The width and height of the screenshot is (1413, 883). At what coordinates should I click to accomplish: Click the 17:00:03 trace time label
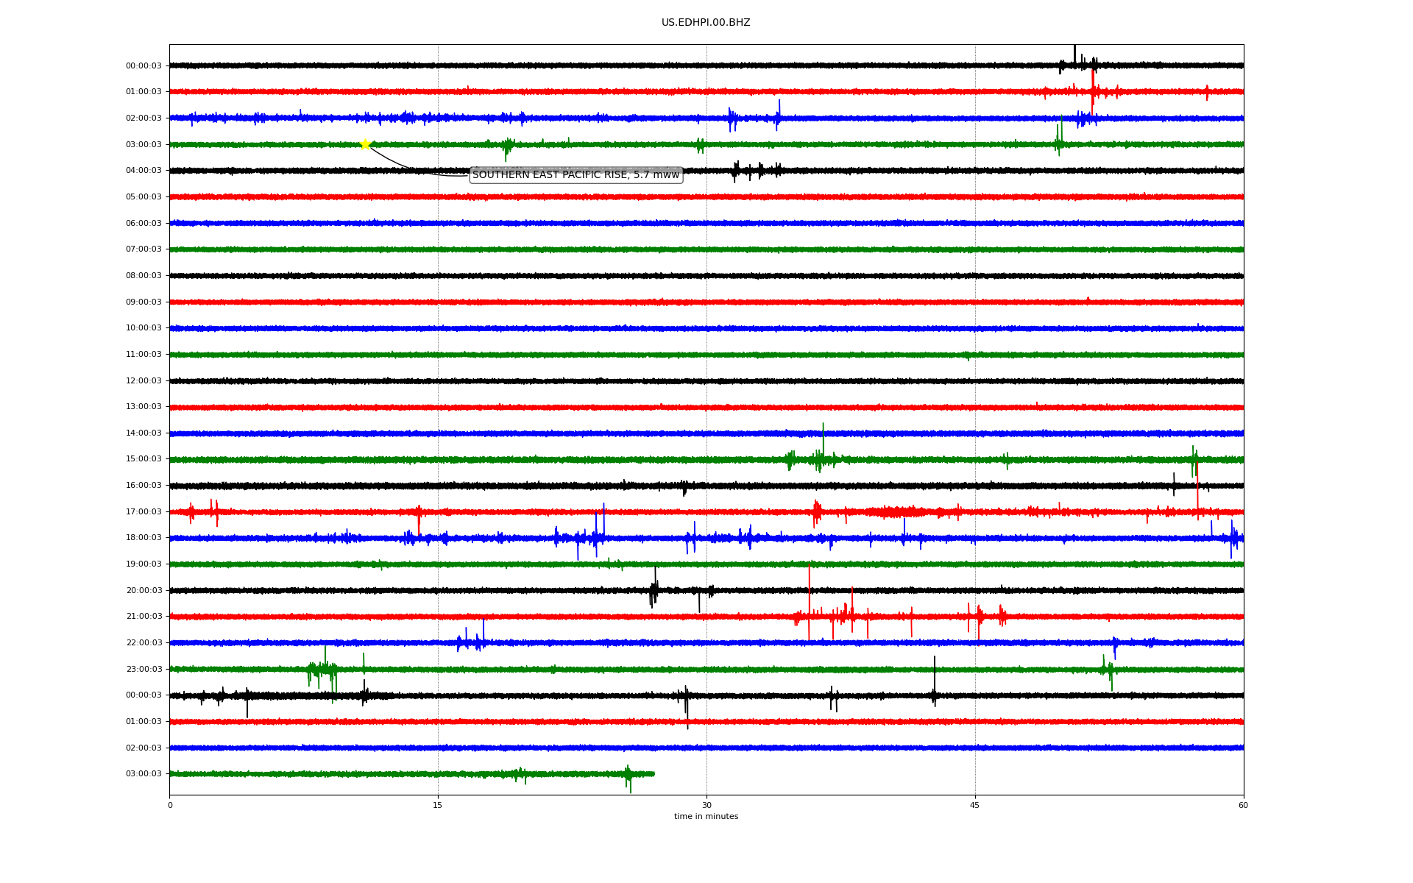tap(144, 512)
